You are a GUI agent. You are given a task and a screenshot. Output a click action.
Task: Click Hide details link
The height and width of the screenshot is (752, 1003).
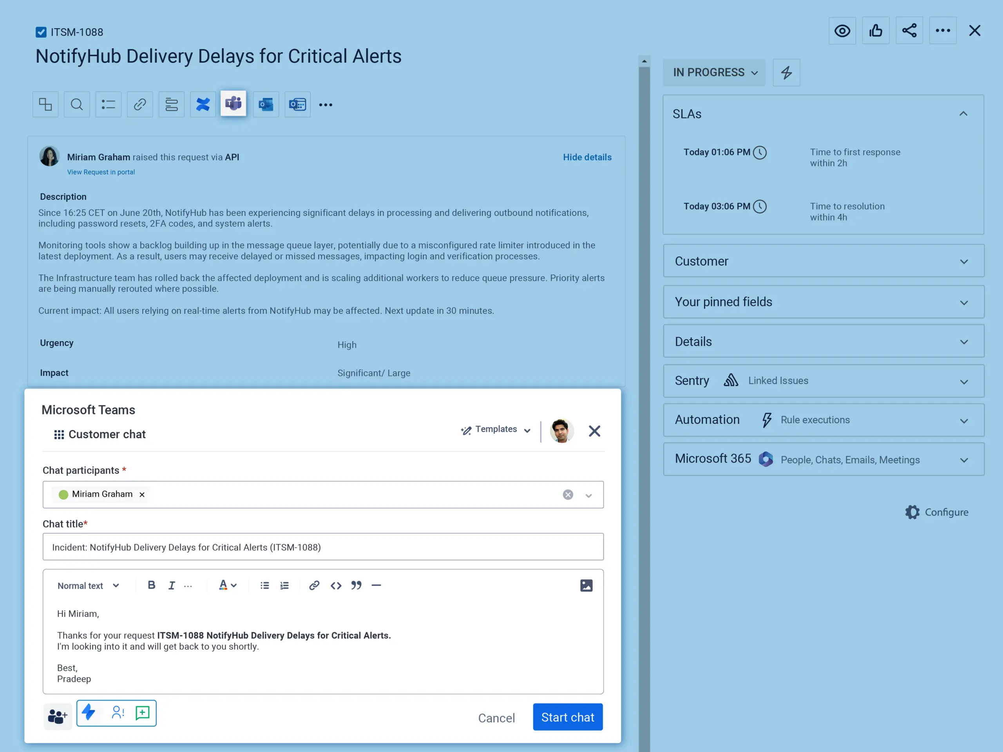pyautogui.click(x=587, y=157)
